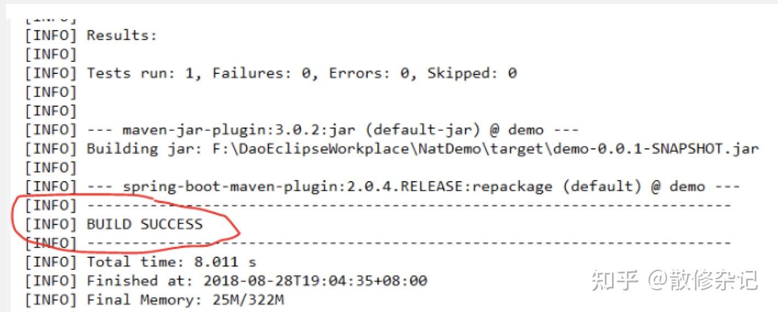Select the "Skipped: 0" count
The height and width of the screenshot is (312, 778).
click(472, 73)
